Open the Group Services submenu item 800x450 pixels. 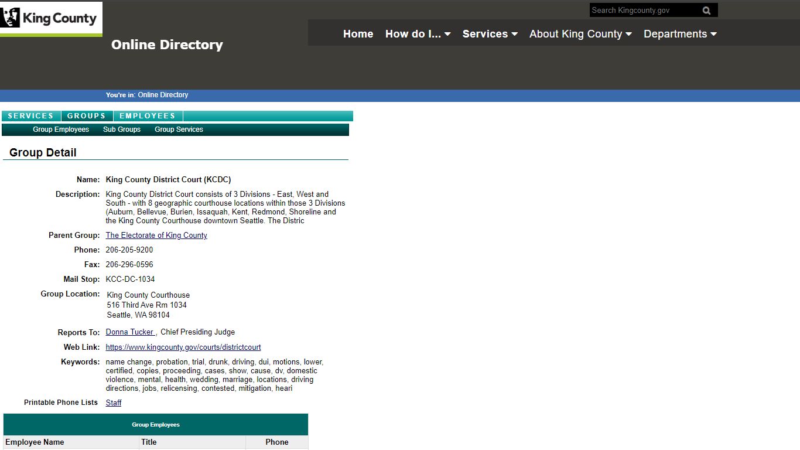[x=179, y=129]
